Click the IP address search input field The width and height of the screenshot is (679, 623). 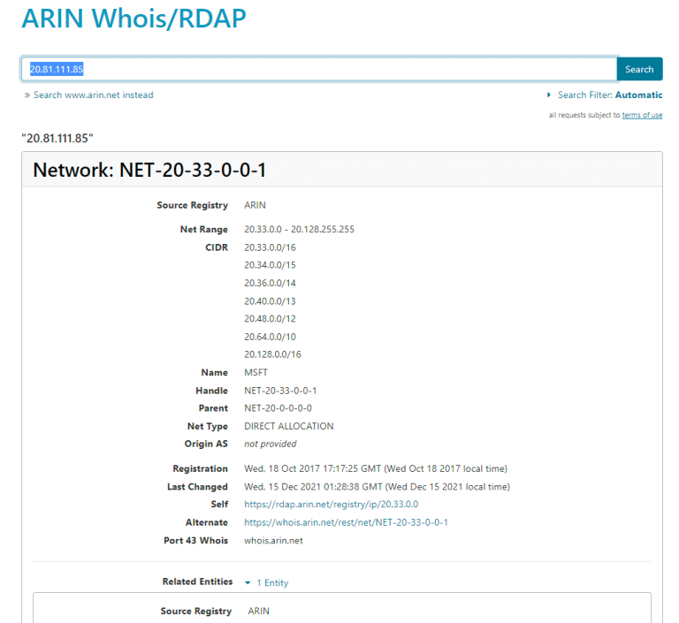pyautogui.click(x=318, y=69)
